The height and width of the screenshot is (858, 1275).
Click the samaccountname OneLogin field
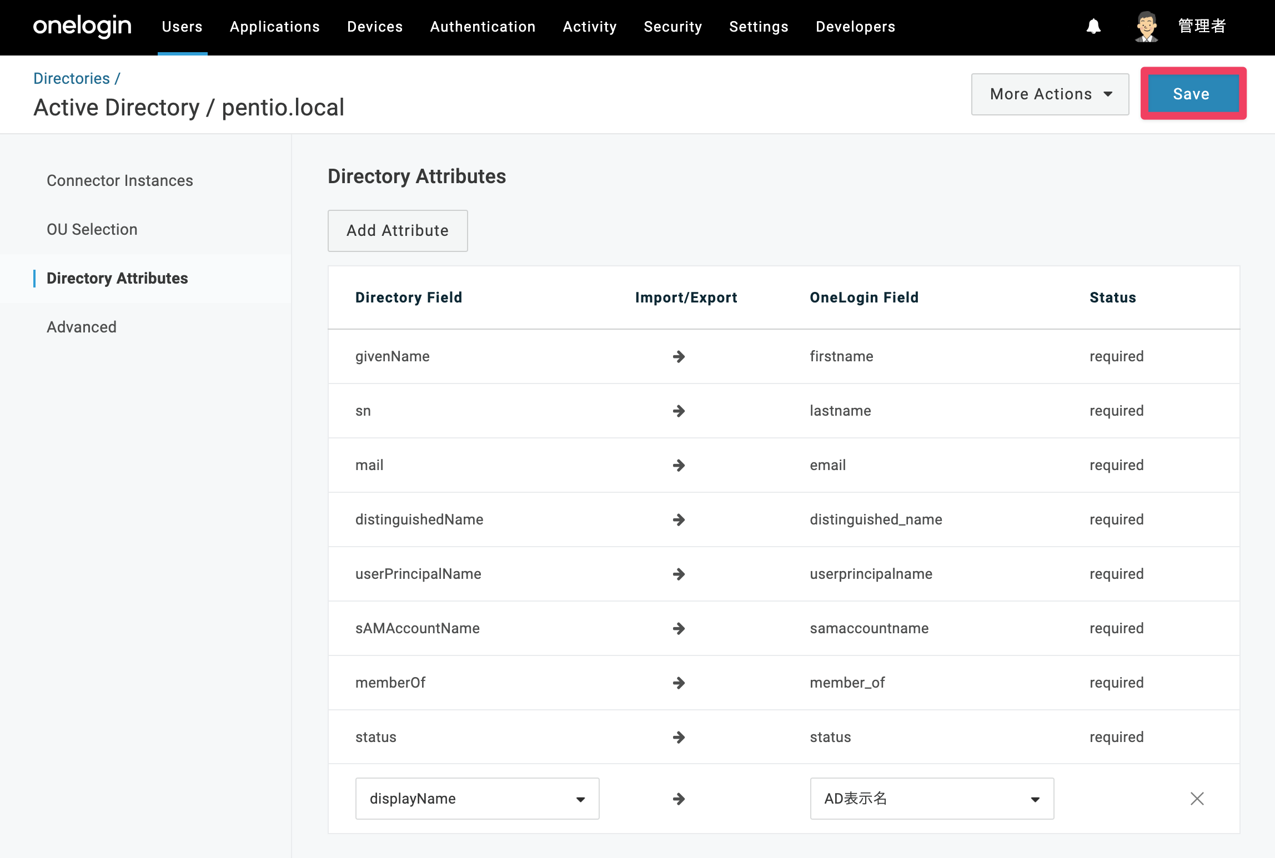click(x=869, y=628)
